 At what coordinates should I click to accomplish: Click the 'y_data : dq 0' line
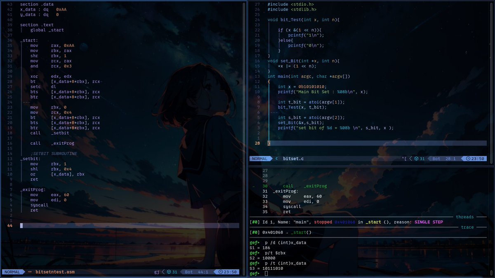tap(40, 14)
